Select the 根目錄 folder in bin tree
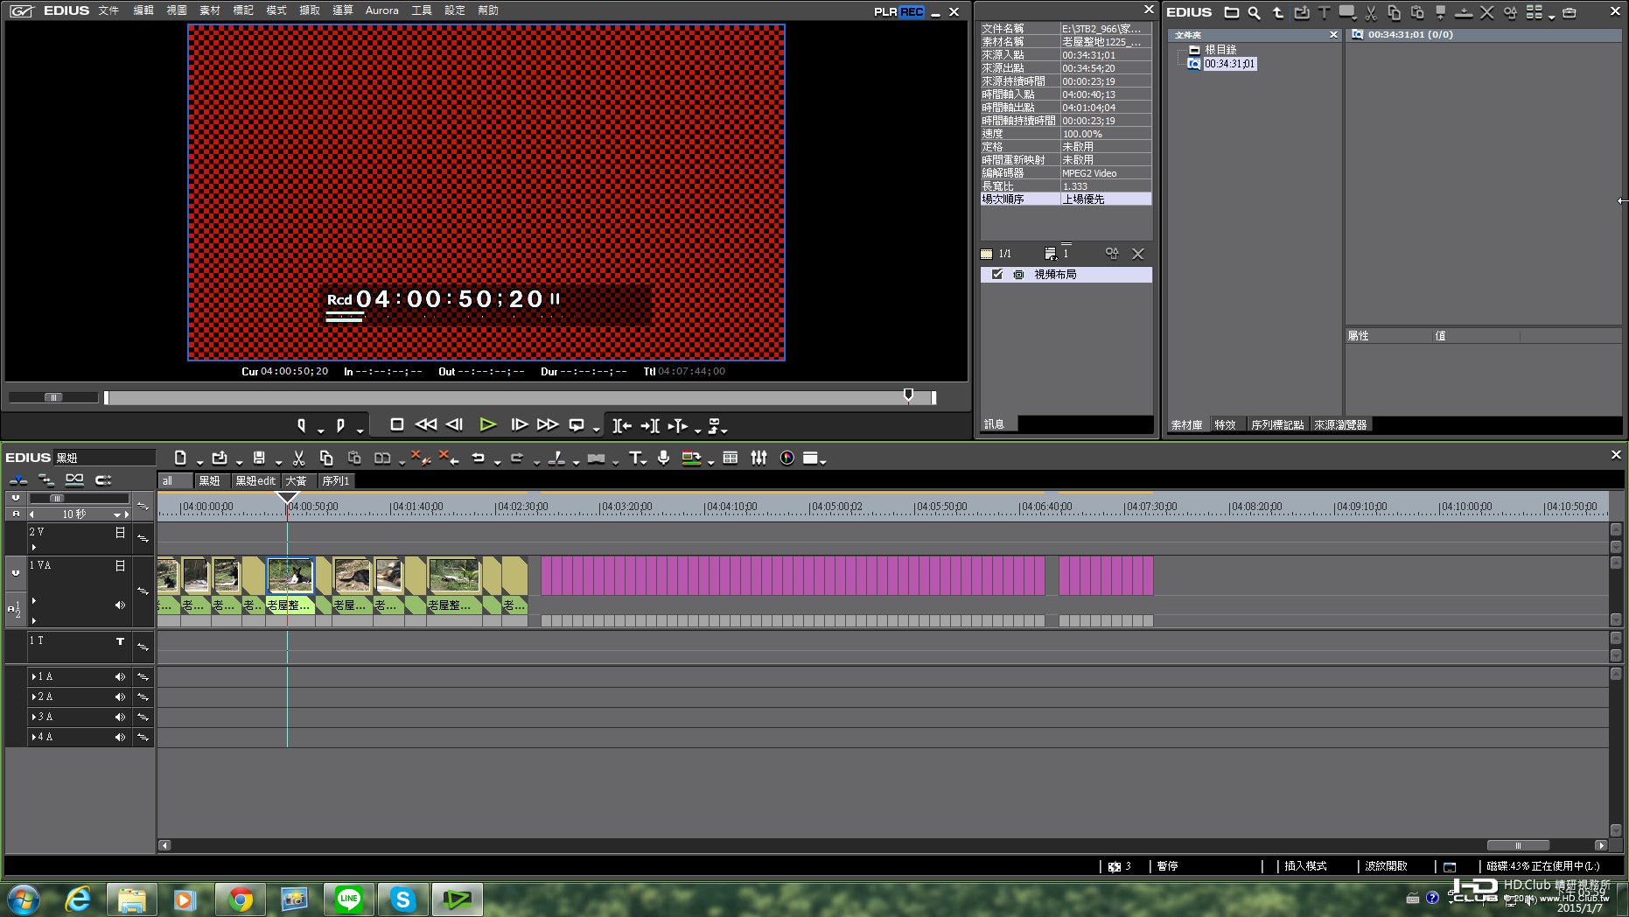Image resolution: width=1629 pixels, height=917 pixels. pyautogui.click(x=1220, y=50)
